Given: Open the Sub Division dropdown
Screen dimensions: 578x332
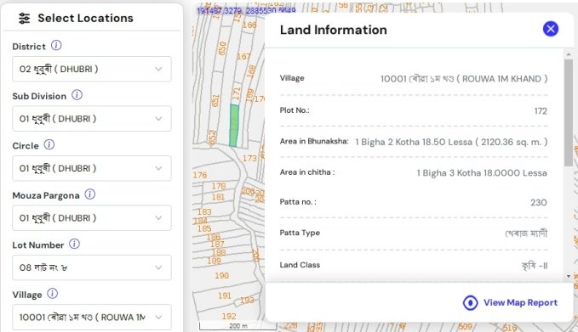Looking at the screenshot, I should click(x=92, y=119).
